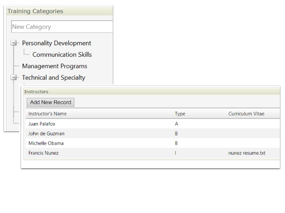This screenshot has height=213, width=285.
Task: Sort by Curriculum Vitae column header
Action: pos(246,114)
